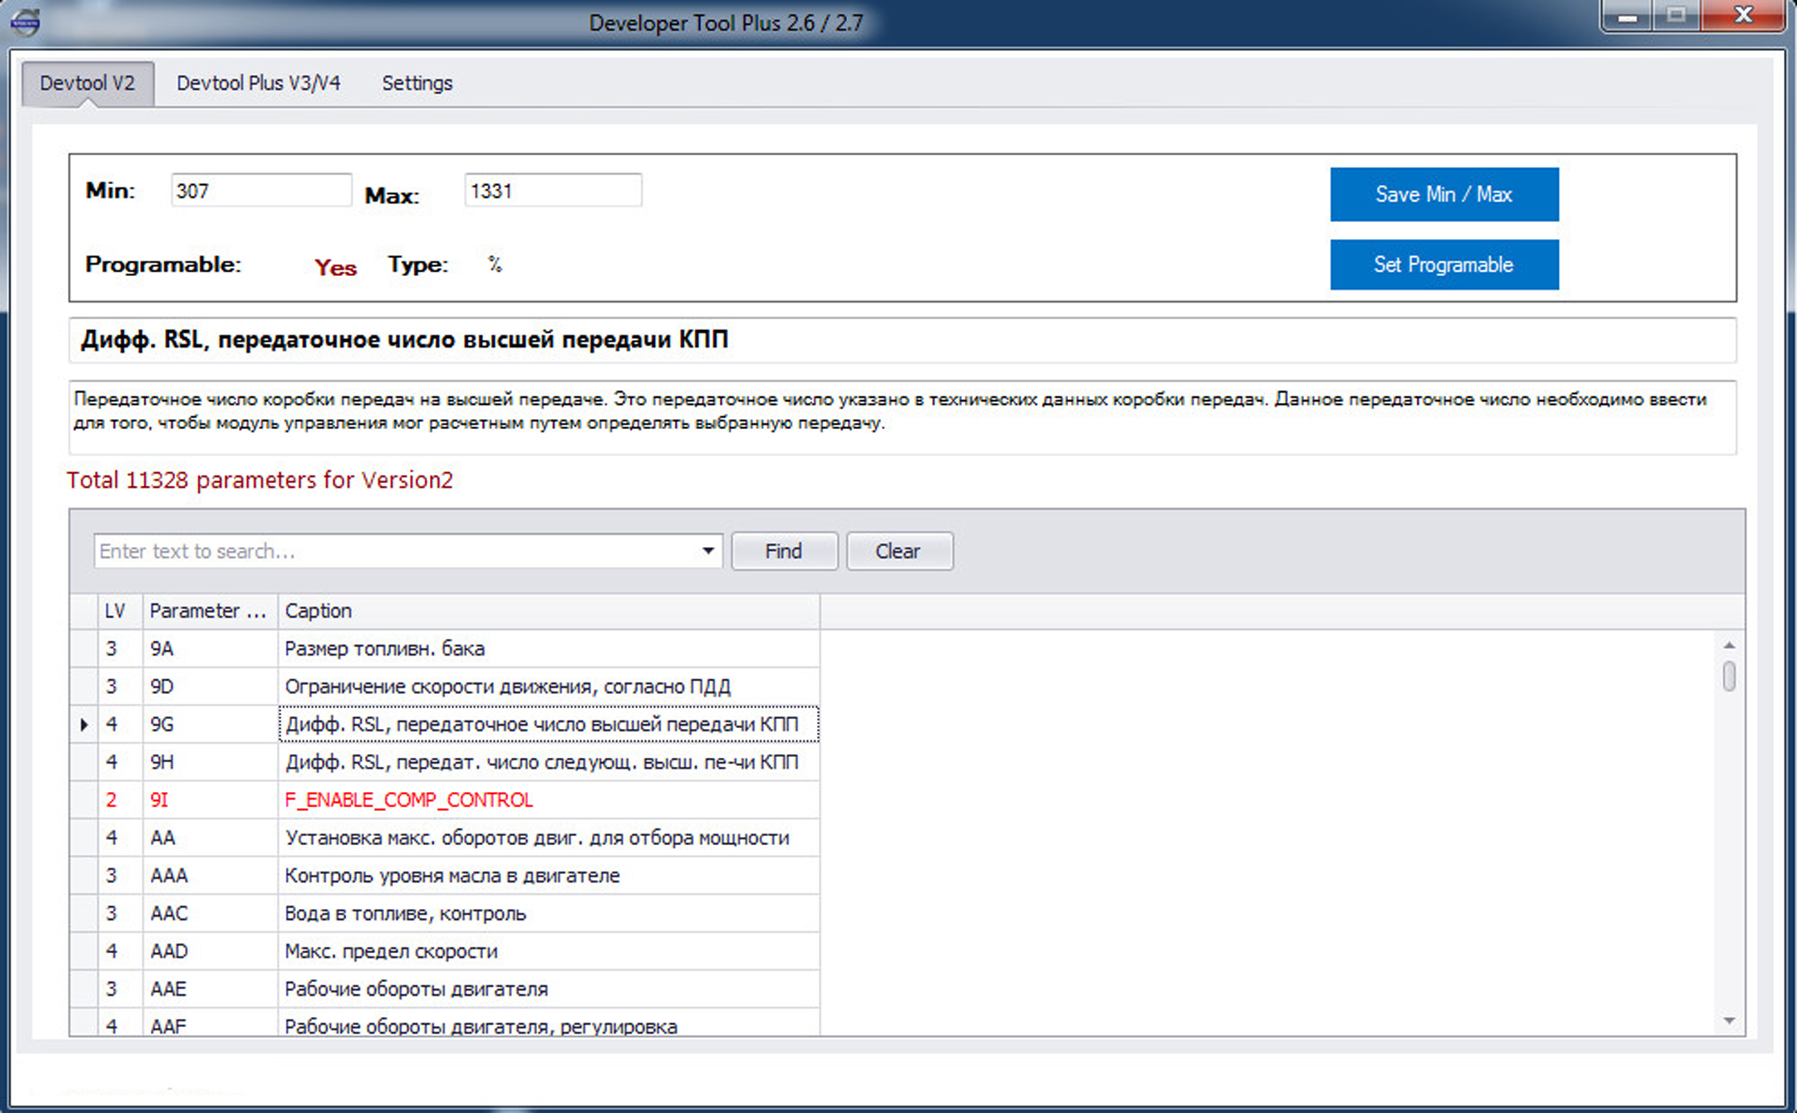Click into the Max value field
1797x1113 pixels.
pos(552,191)
